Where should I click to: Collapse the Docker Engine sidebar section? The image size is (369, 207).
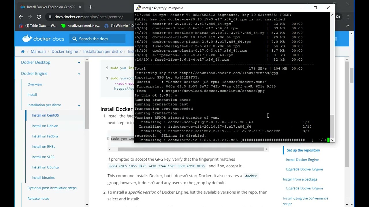79,74
